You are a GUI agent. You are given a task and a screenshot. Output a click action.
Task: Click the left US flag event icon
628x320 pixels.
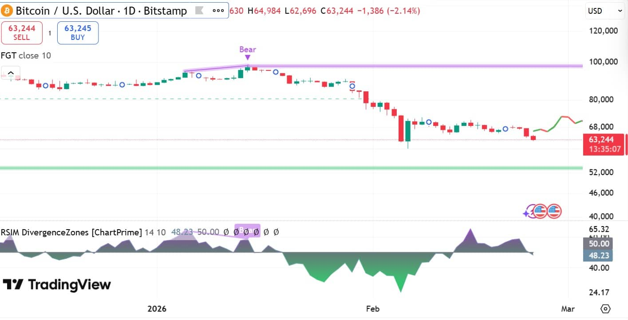pos(540,212)
